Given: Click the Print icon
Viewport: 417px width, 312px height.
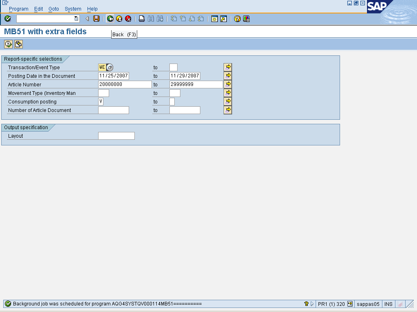Looking at the screenshot, I should 142,19.
